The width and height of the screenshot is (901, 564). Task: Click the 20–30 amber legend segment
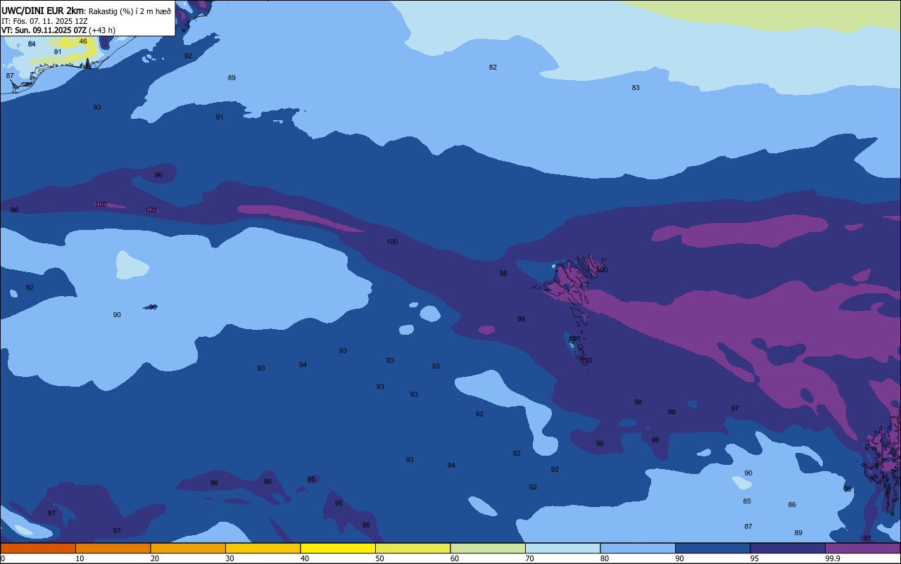coord(188,548)
